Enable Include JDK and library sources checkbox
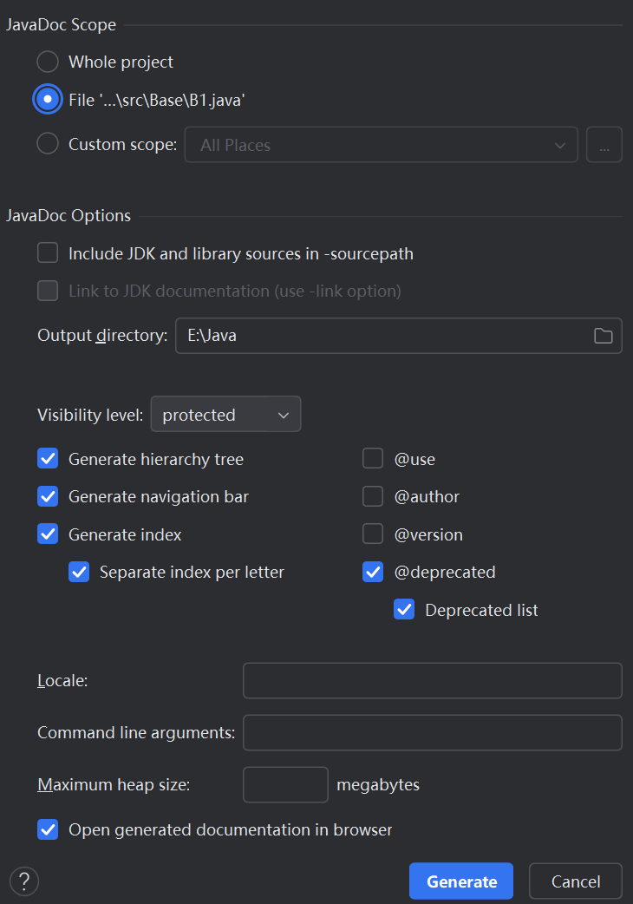The height and width of the screenshot is (904, 633). [48, 253]
